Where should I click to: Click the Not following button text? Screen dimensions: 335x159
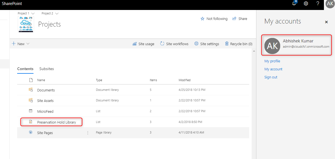pos(217,19)
